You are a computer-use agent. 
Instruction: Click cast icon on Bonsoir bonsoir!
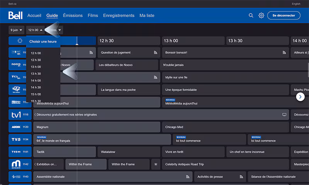(284, 52)
